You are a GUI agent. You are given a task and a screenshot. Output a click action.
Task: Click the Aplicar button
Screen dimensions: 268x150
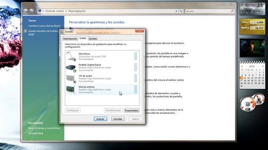tap(135, 119)
